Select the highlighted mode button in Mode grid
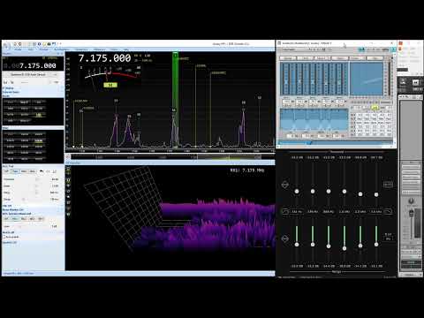This screenshot has width=424, height=318. click(x=39, y=115)
